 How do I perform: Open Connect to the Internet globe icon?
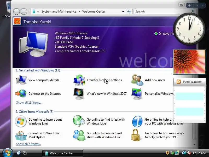21,93
